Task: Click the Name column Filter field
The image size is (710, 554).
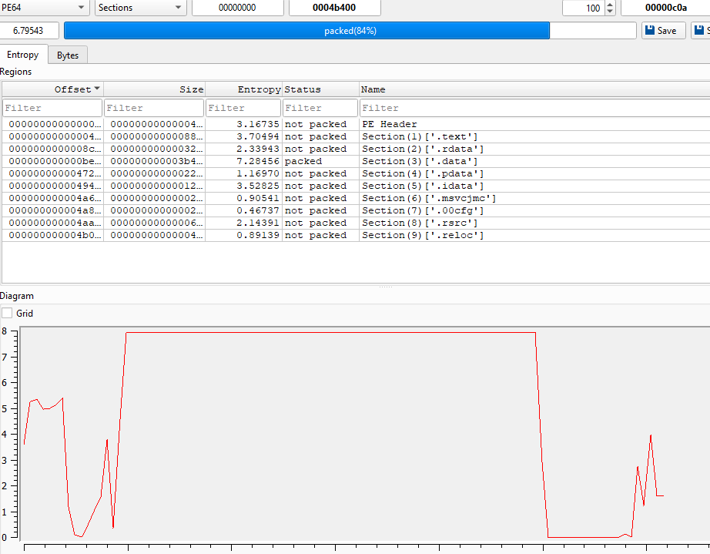Action: tap(535, 108)
